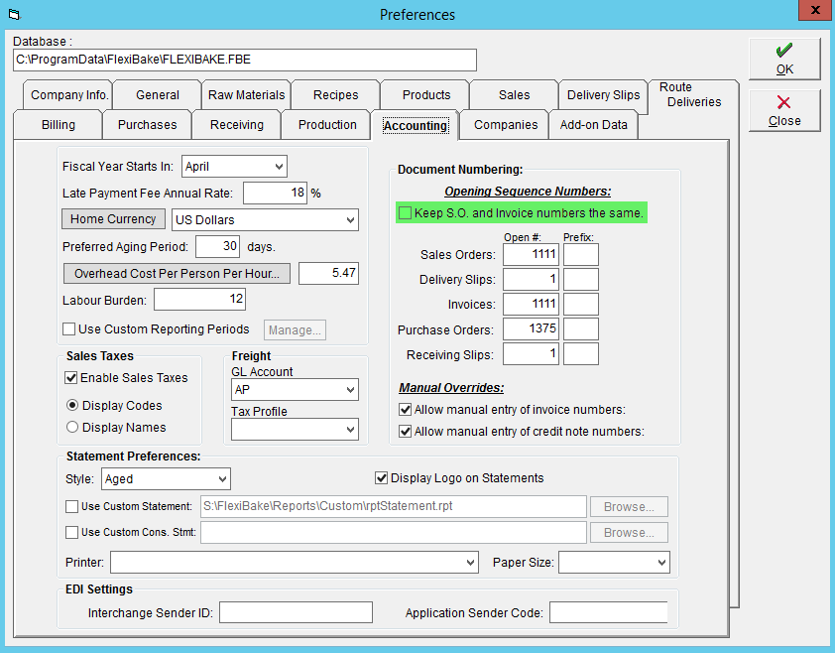The height and width of the screenshot is (653, 835).
Task: Switch to the Purchases tab
Action: 147,125
